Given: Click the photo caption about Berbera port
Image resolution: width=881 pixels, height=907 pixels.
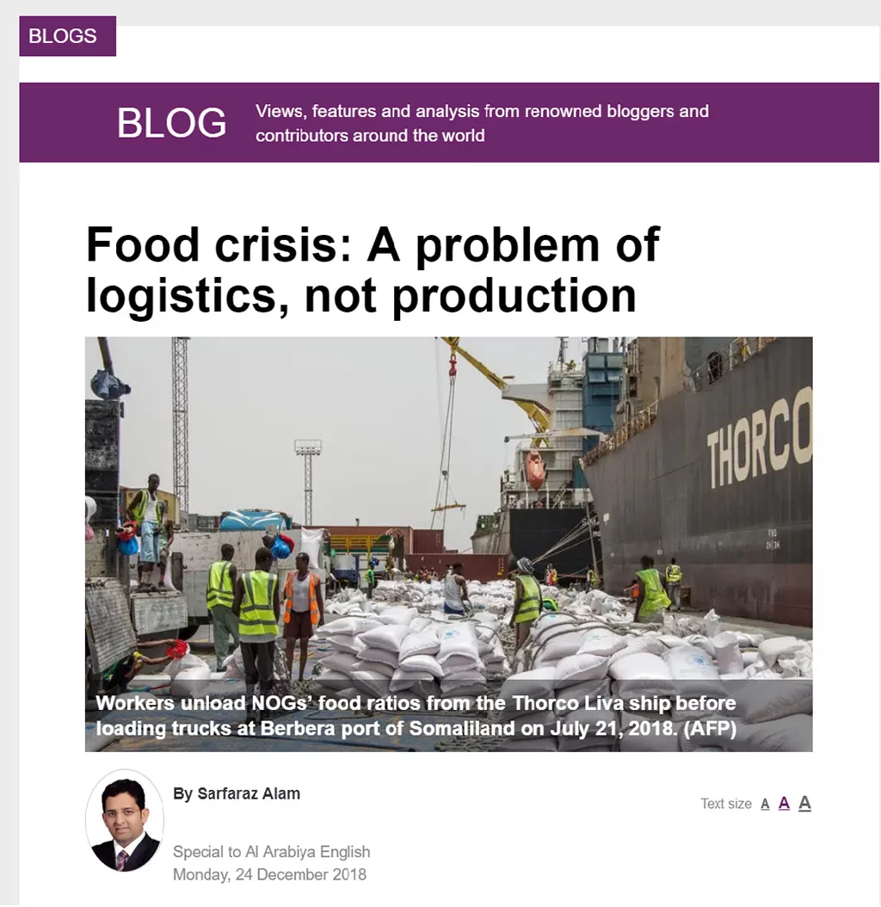Looking at the screenshot, I should (x=416, y=716).
